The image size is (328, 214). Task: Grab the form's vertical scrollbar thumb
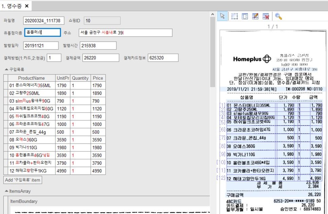pyautogui.click(x=213, y=52)
